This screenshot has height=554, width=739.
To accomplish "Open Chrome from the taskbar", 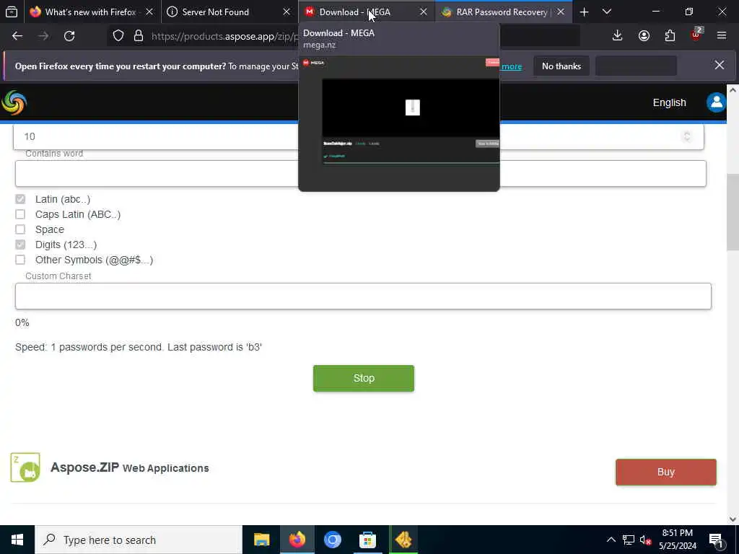I will coord(333,540).
